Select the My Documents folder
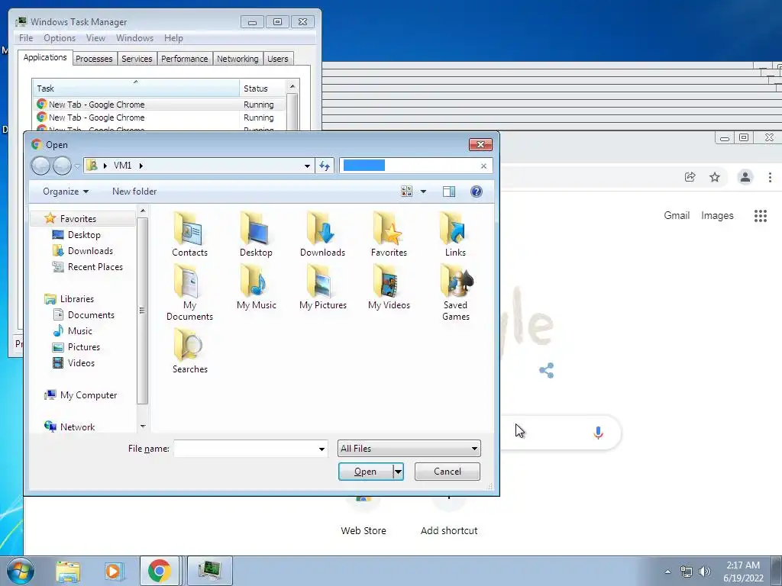The height and width of the screenshot is (586, 782). 189,292
